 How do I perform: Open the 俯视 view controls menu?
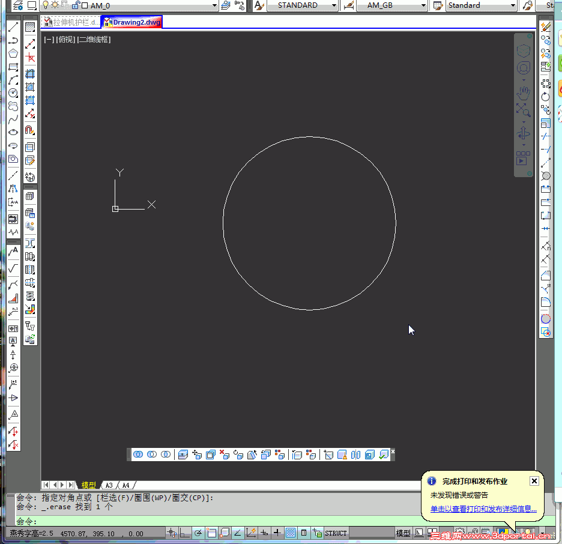(65, 40)
